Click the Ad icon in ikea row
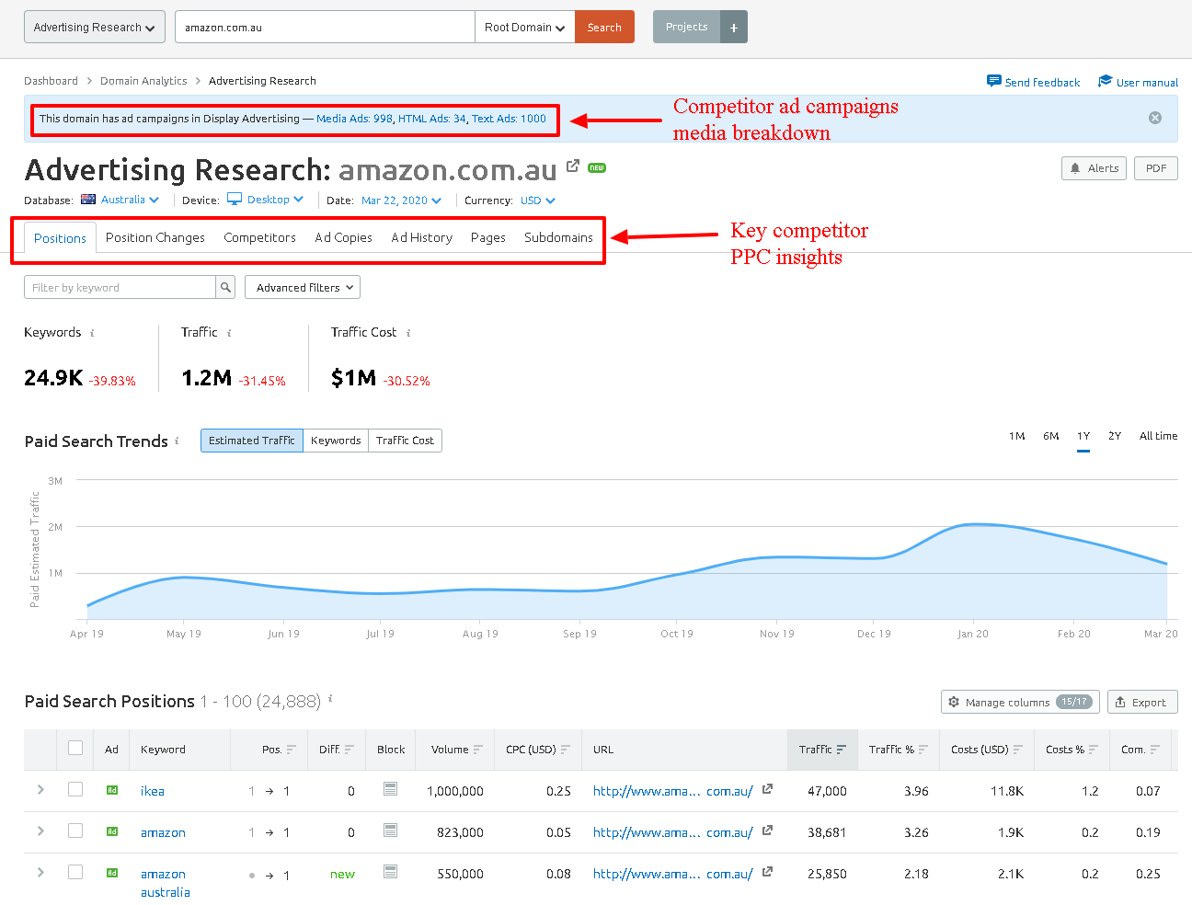This screenshot has height=905, width=1192. point(112,790)
